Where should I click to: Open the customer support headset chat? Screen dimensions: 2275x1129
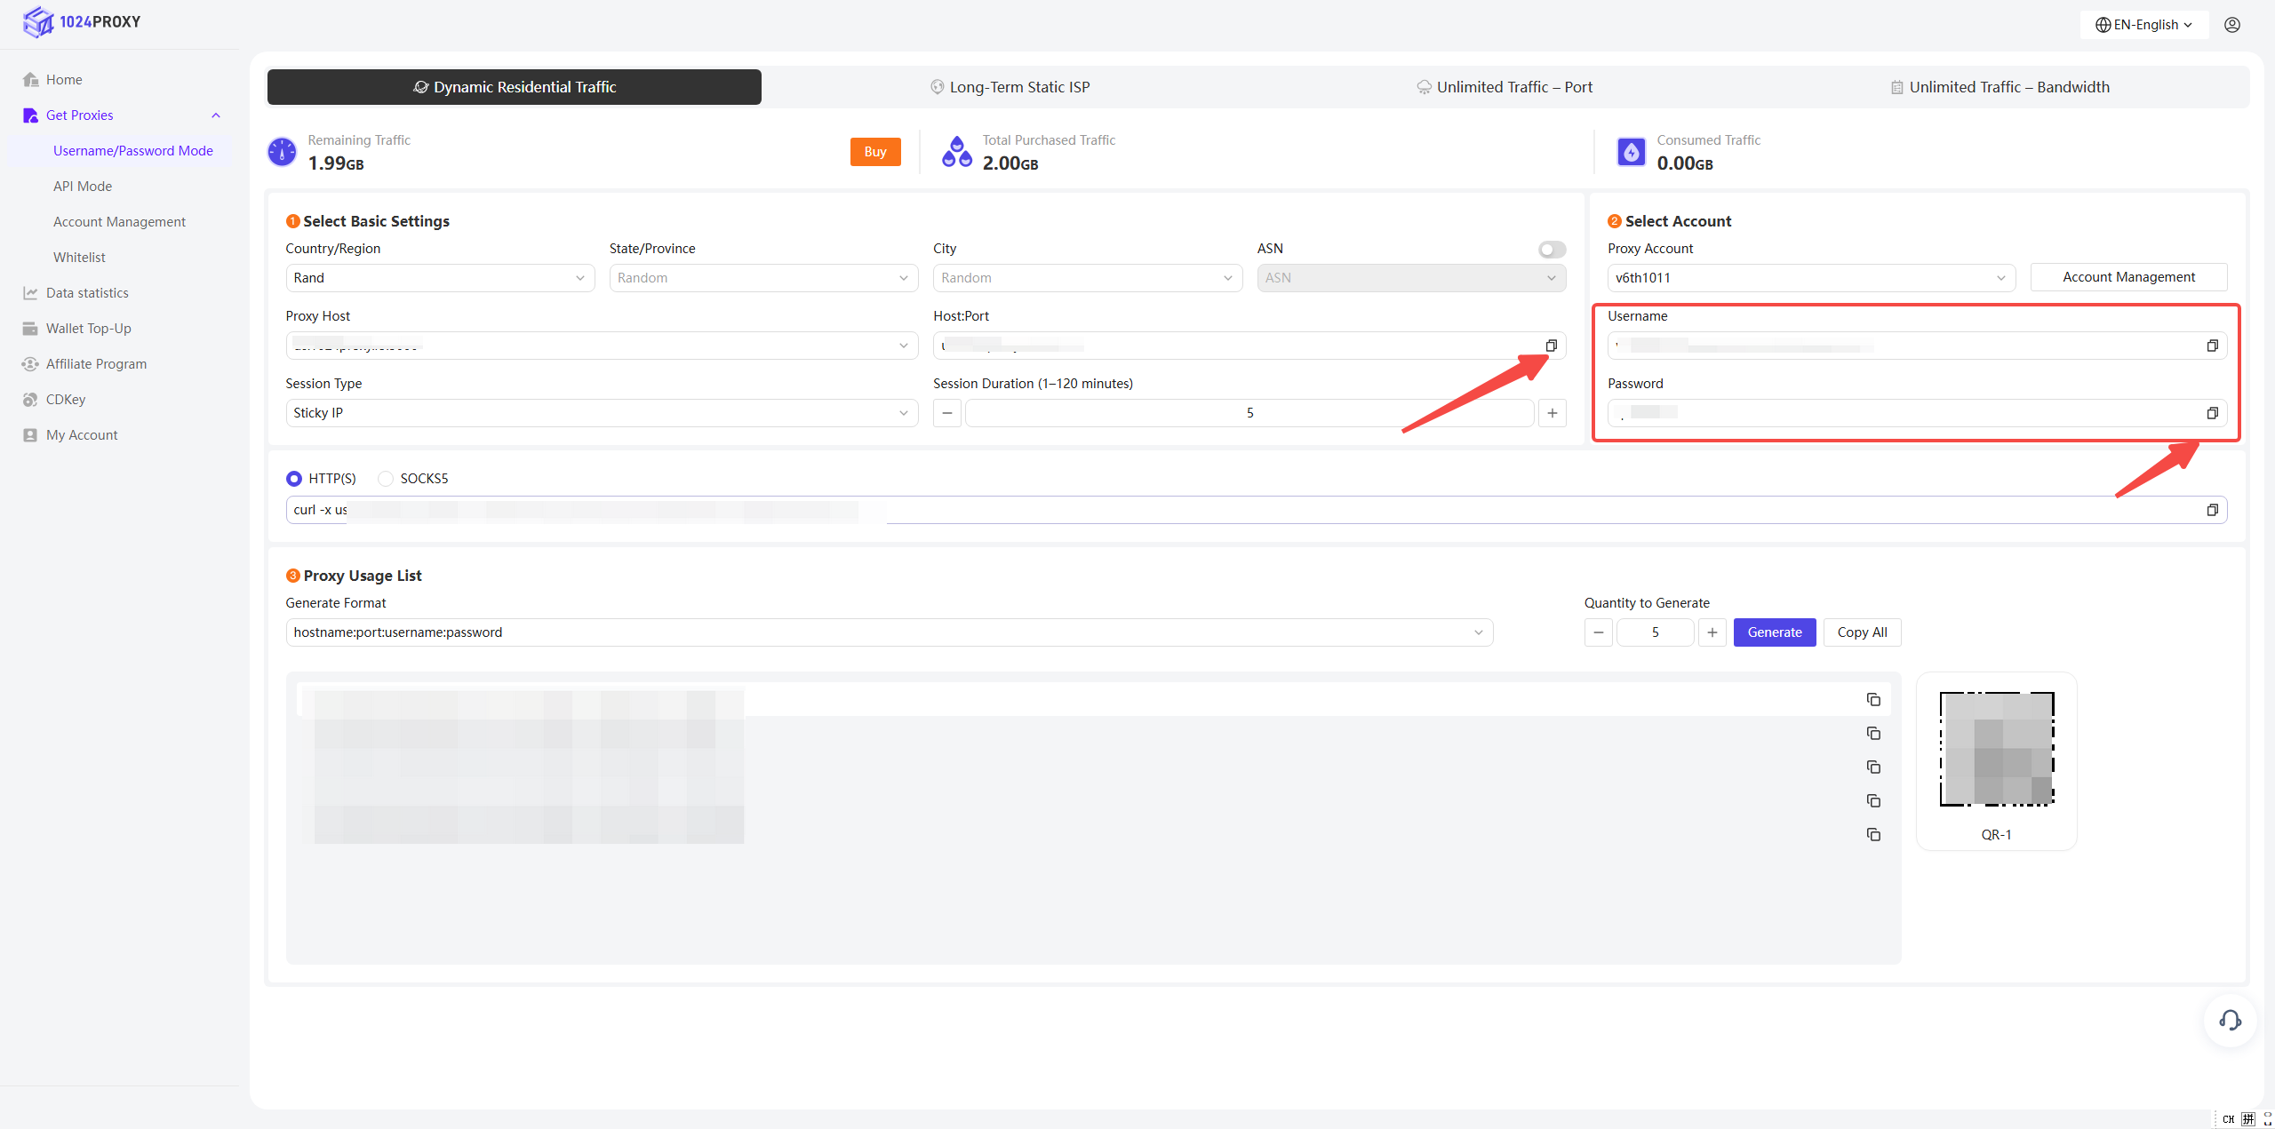coord(2230,1020)
